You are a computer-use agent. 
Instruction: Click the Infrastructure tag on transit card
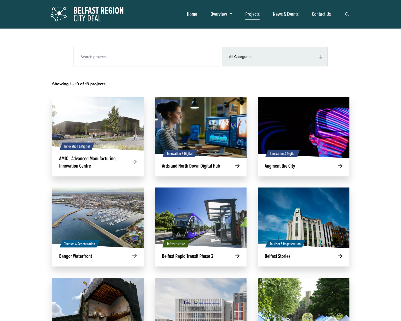[x=176, y=244]
